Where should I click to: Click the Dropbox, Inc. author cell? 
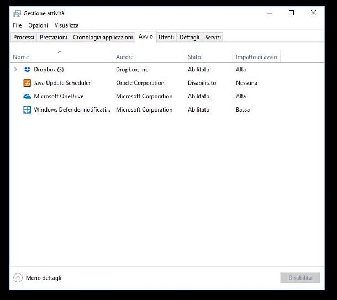tap(133, 70)
